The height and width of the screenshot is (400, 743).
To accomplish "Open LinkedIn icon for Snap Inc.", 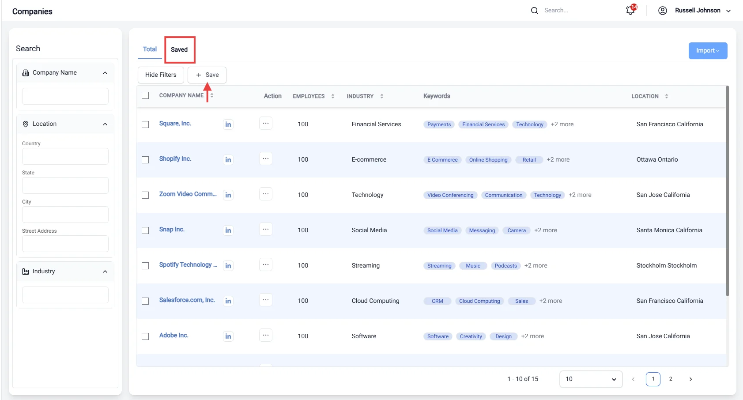I will (228, 230).
